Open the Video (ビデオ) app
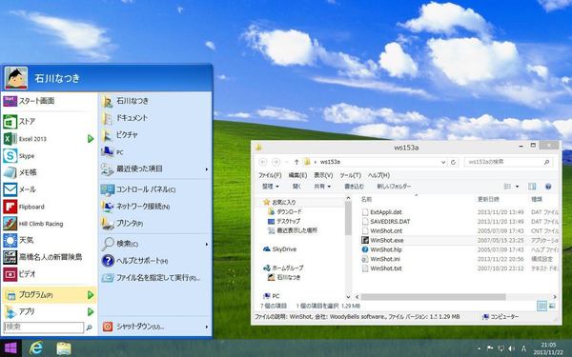This screenshot has width=572, height=357. pyautogui.click(x=49, y=274)
